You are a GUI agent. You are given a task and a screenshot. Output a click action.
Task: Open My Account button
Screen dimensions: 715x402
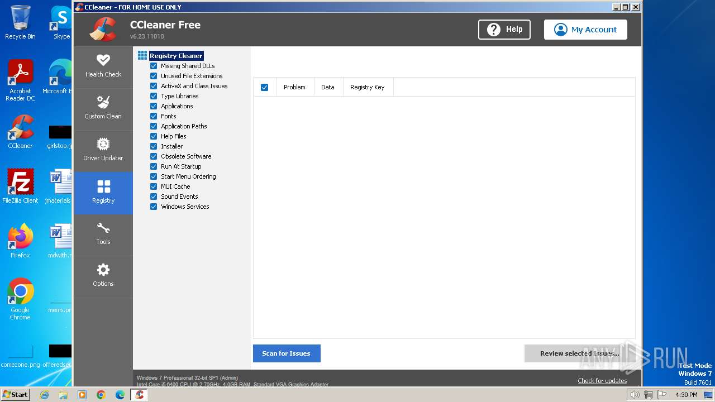pyautogui.click(x=585, y=30)
